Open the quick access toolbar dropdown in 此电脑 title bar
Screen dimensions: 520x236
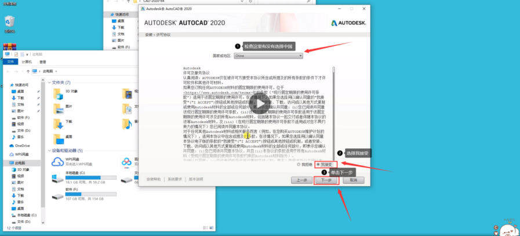point(27,55)
